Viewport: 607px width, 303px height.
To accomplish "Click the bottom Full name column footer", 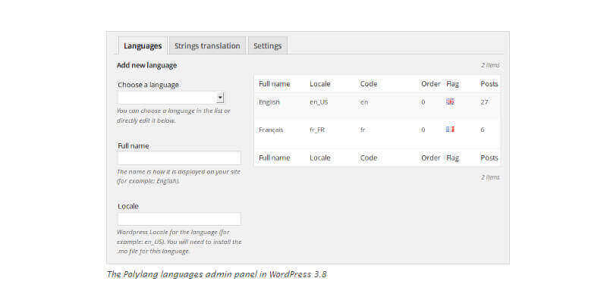I will coord(275,158).
